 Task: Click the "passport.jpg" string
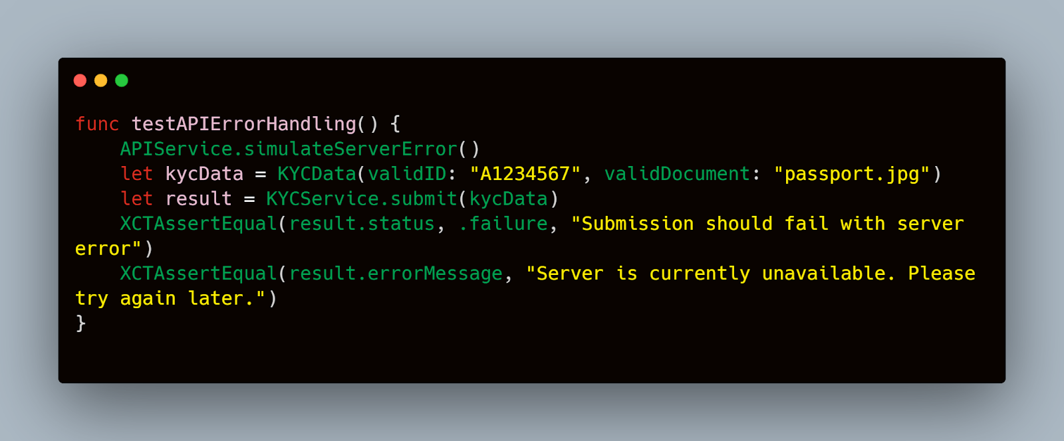point(852,174)
